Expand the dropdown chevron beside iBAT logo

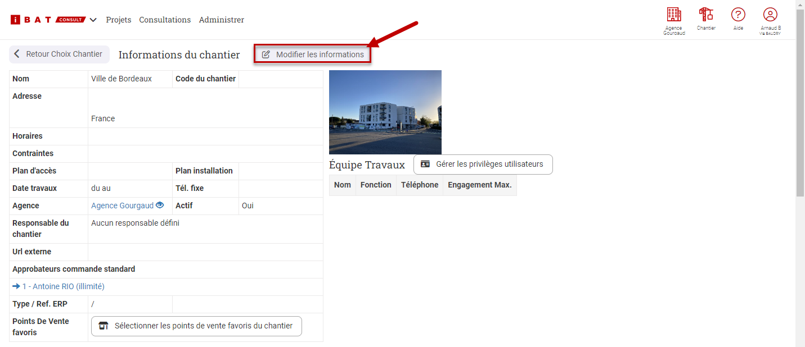pos(93,20)
